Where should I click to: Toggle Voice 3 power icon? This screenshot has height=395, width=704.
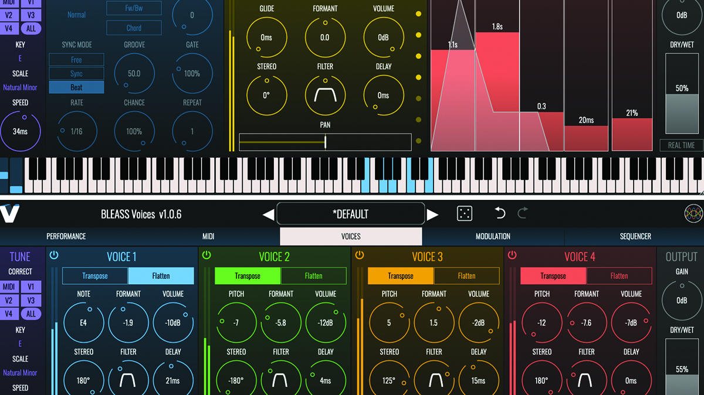[x=359, y=255]
